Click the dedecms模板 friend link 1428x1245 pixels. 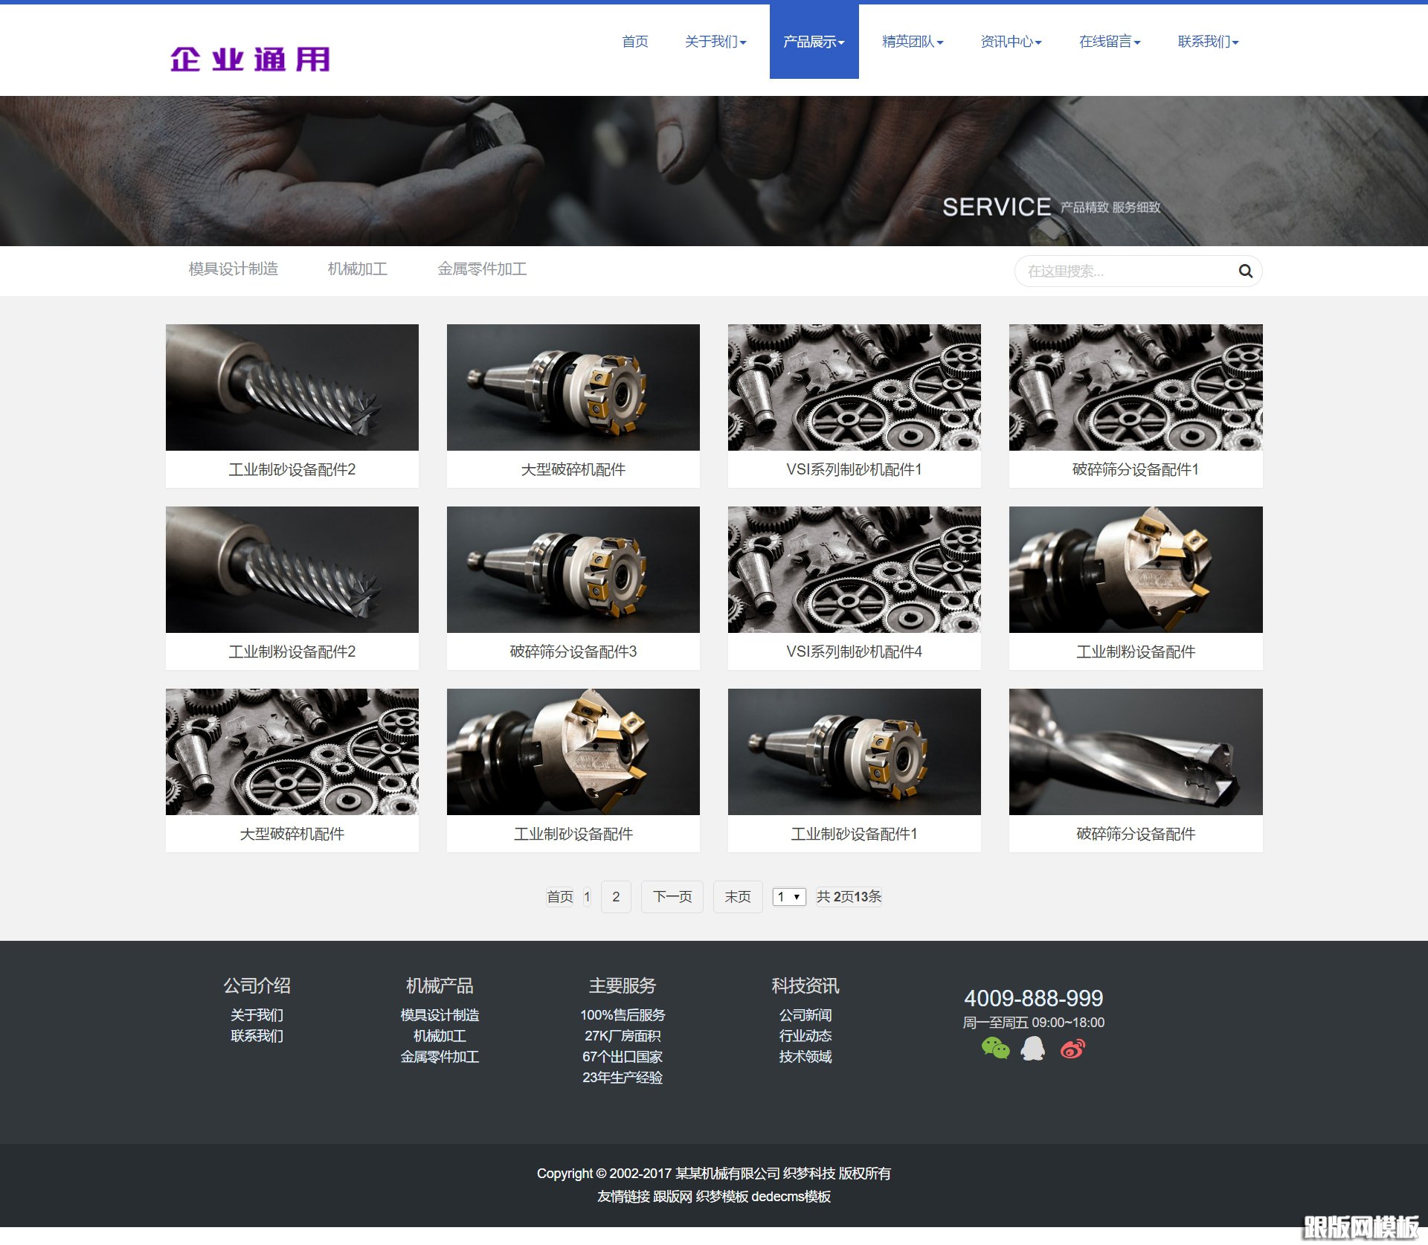pos(791,1197)
